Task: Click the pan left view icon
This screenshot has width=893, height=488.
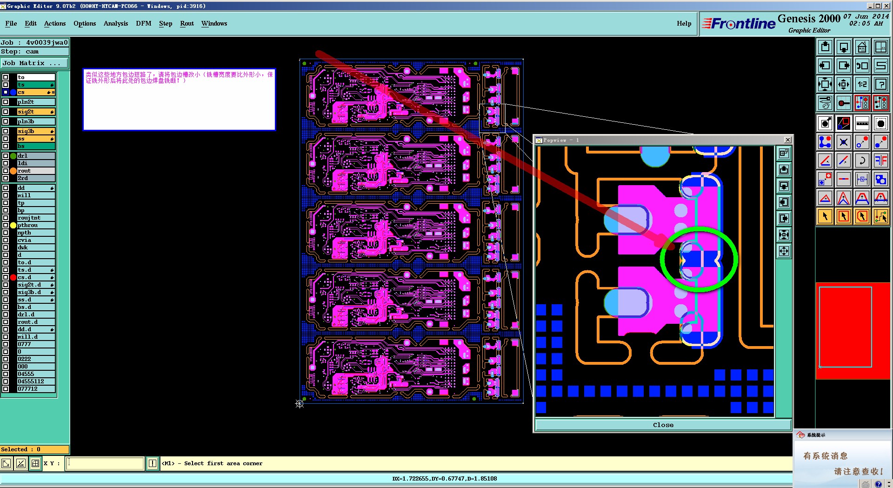Action: click(825, 66)
